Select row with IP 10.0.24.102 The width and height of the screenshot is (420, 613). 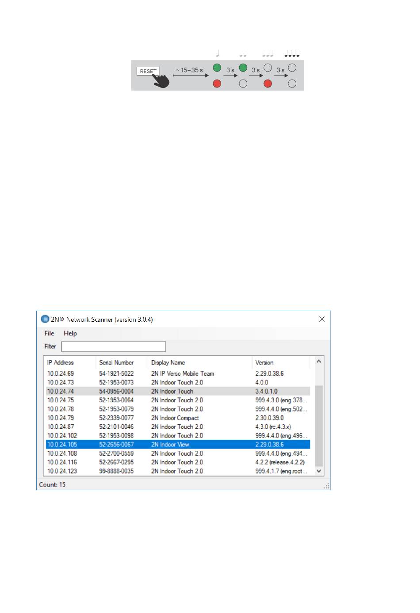click(178, 435)
